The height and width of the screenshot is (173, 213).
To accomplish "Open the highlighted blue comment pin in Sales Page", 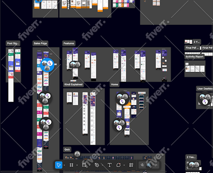I will [x=47, y=65].
